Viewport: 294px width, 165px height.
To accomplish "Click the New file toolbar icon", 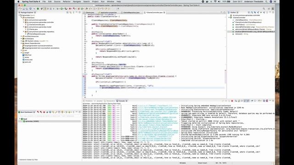I will pos(19,9).
